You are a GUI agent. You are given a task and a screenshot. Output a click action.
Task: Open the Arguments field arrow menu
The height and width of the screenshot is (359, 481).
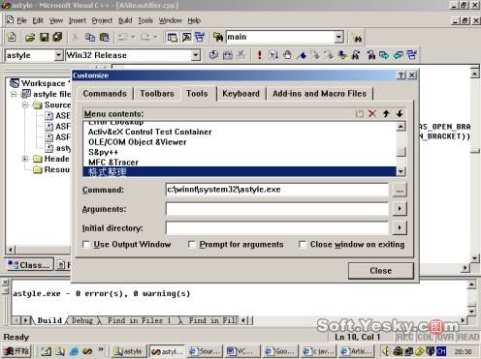[x=400, y=209]
